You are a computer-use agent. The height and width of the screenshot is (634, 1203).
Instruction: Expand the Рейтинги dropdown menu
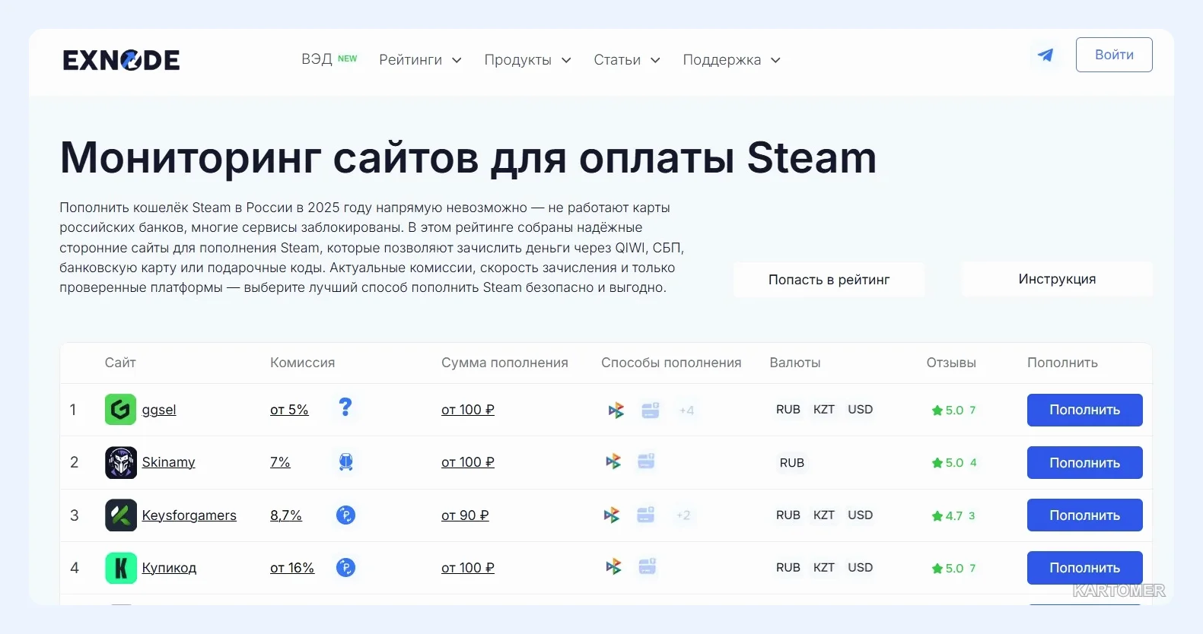pyautogui.click(x=421, y=60)
